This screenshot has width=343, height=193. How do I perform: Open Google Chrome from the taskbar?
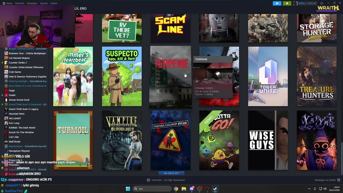click(x=176, y=189)
